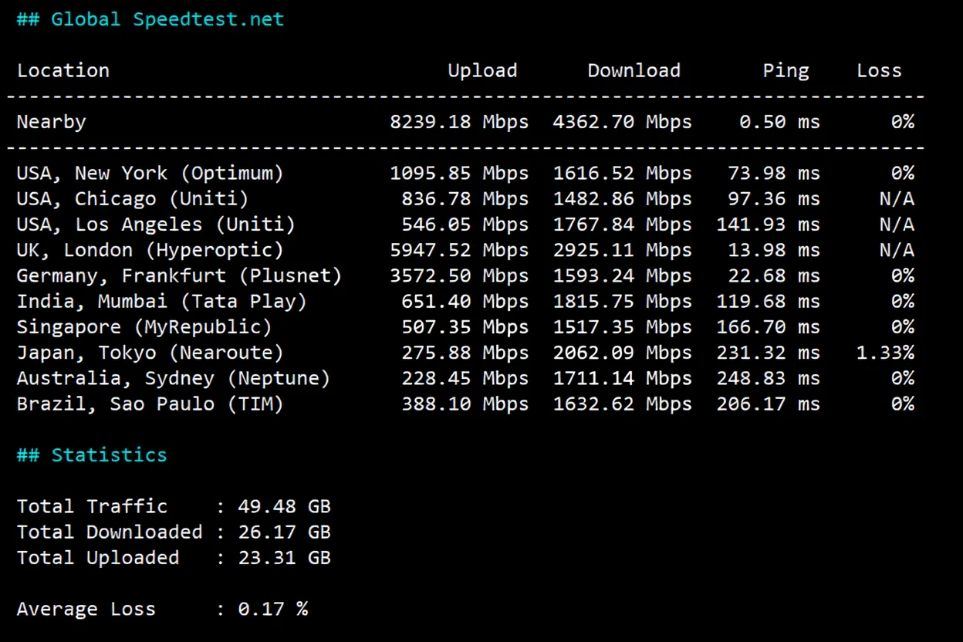This screenshot has height=642, width=963.
Task: Click Sydney ping 248.83 ms
Action: 768,379
